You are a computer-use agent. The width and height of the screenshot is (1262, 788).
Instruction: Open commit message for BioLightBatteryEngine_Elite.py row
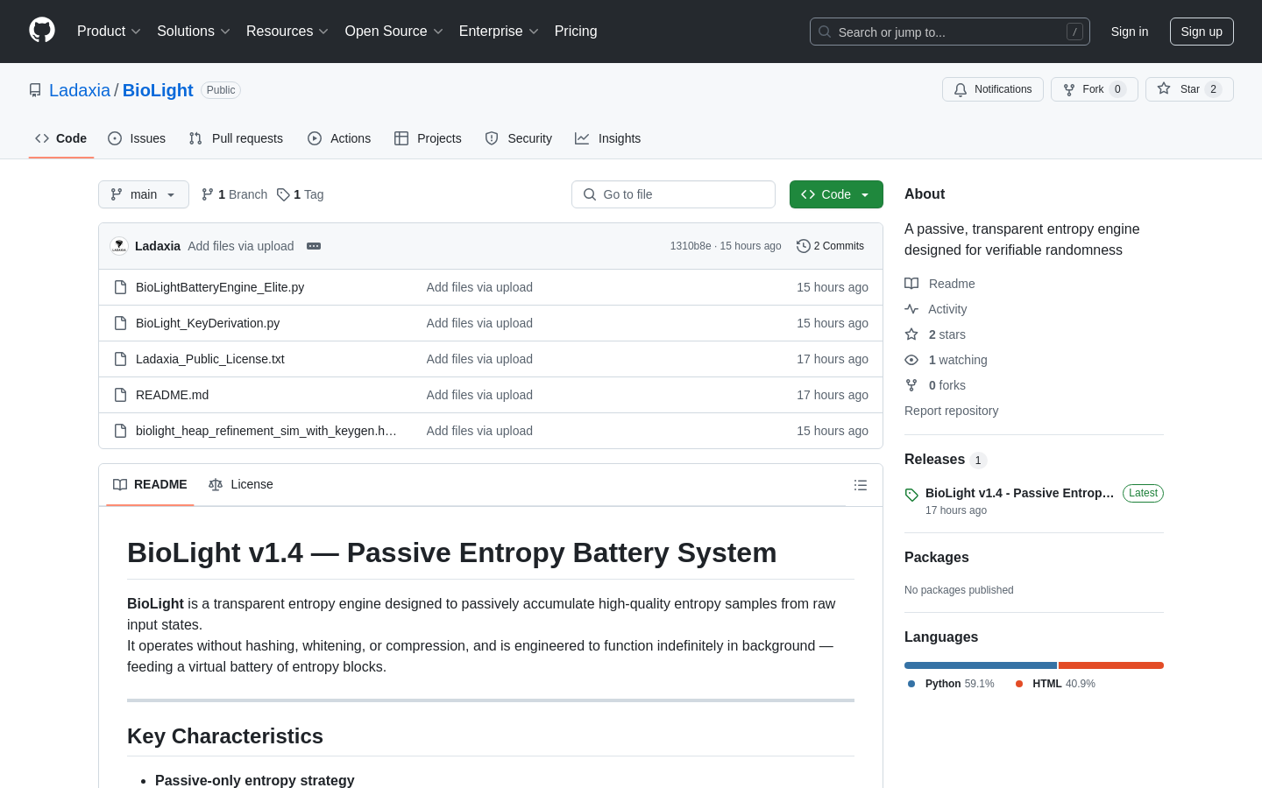[479, 287]
